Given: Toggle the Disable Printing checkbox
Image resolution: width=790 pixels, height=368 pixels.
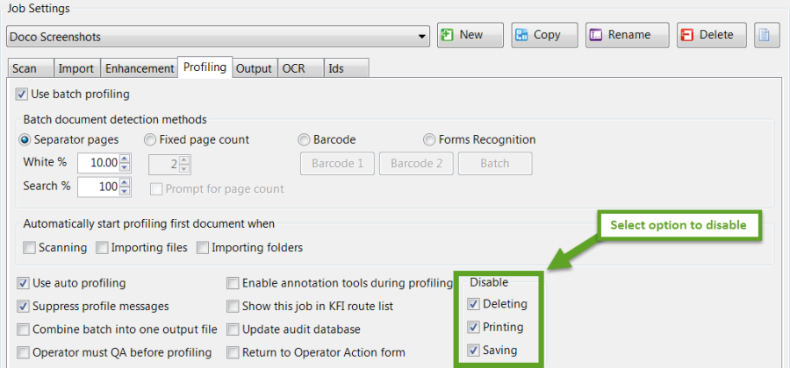Looking at the screenshot, I should tap(475, 327).
